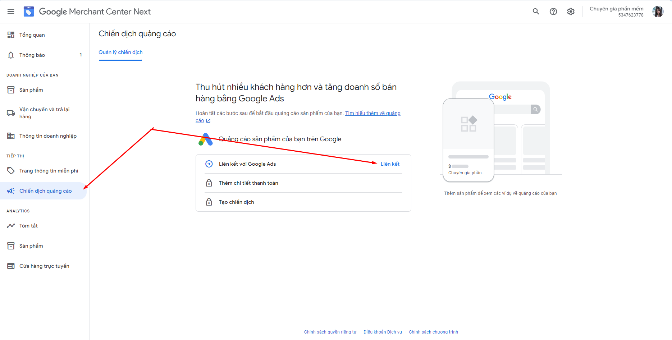Viewport: 672px width, 340px height.
Task: Click the notification count badge 1
Action: (81, 55)
